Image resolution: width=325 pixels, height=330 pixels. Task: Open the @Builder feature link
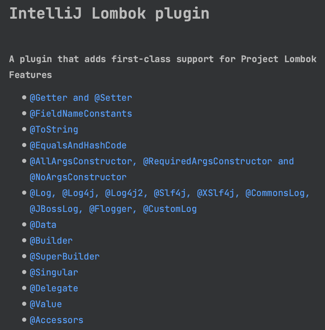point(51,241)
